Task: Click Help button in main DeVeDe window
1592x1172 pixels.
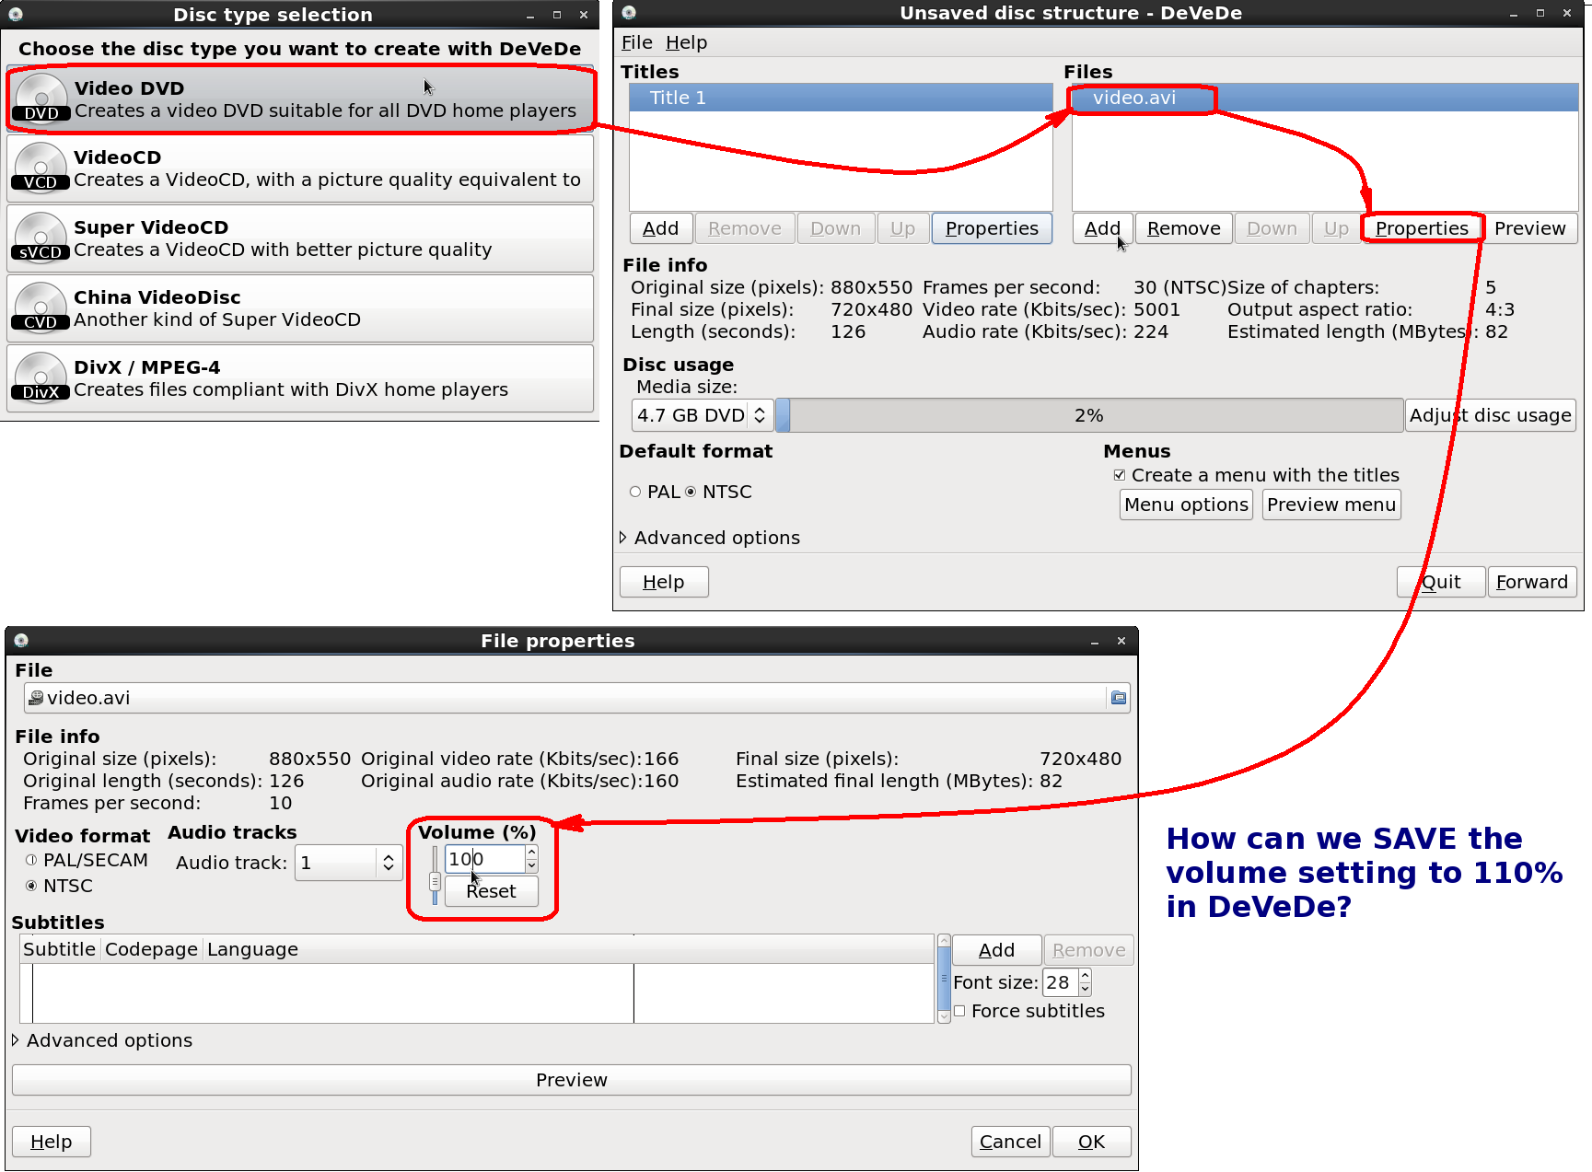Action: 664,582
